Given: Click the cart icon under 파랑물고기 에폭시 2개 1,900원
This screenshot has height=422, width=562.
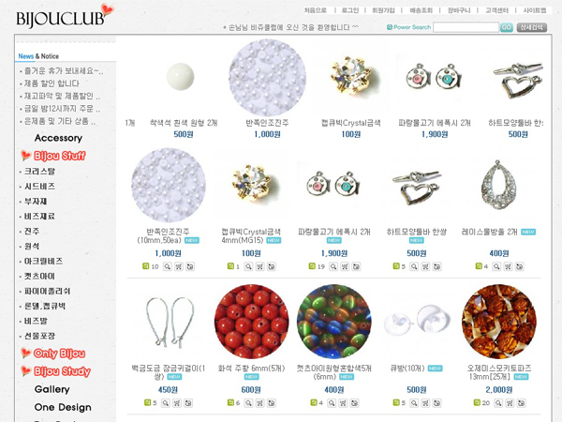Looking at the screenshot, I should tap(345, 266).
